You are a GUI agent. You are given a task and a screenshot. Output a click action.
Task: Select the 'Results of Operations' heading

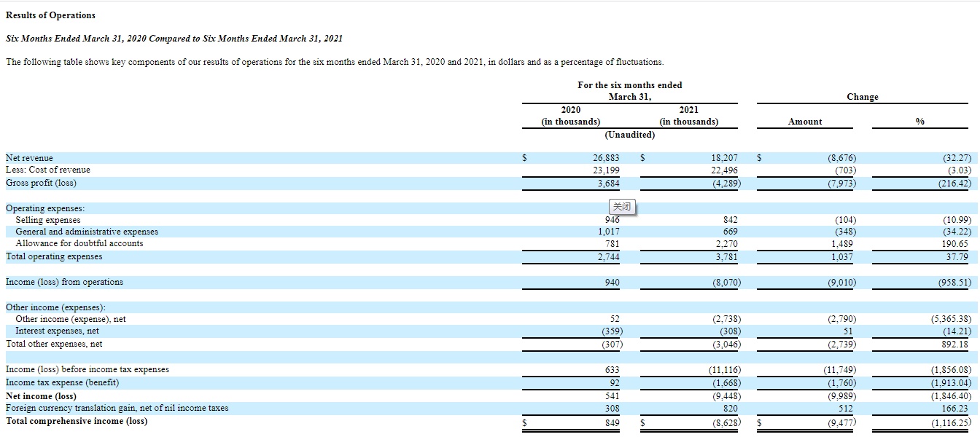(x=50, y=15)
